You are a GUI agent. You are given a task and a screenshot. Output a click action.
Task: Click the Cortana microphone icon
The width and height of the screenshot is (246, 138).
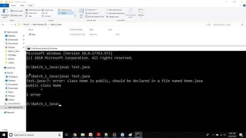60,135
